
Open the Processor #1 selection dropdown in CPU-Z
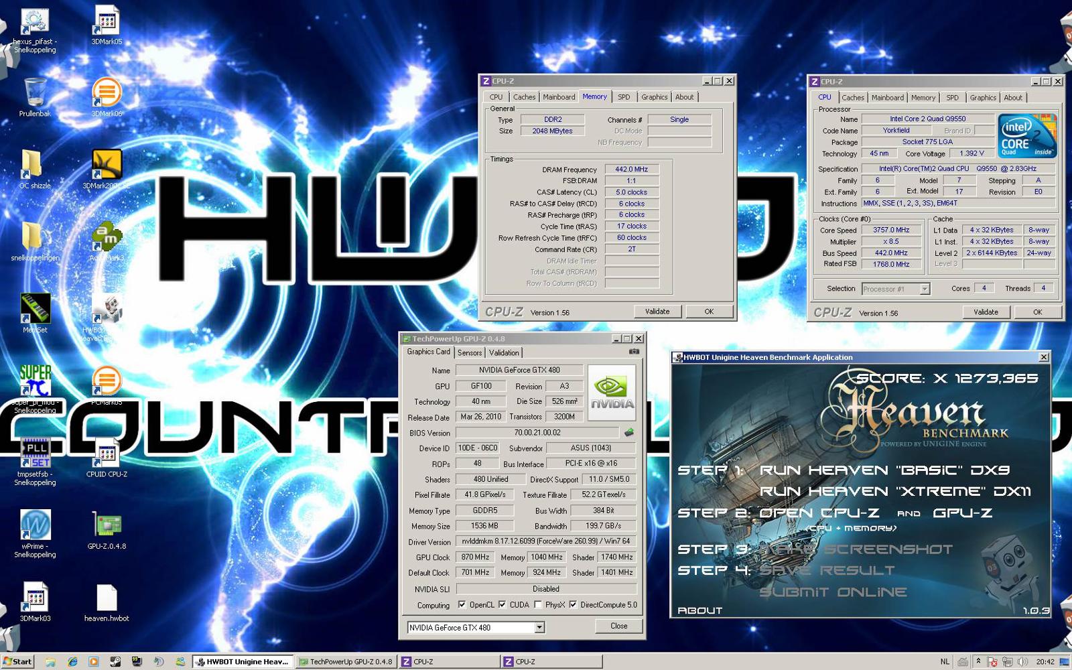coord(925,289)
